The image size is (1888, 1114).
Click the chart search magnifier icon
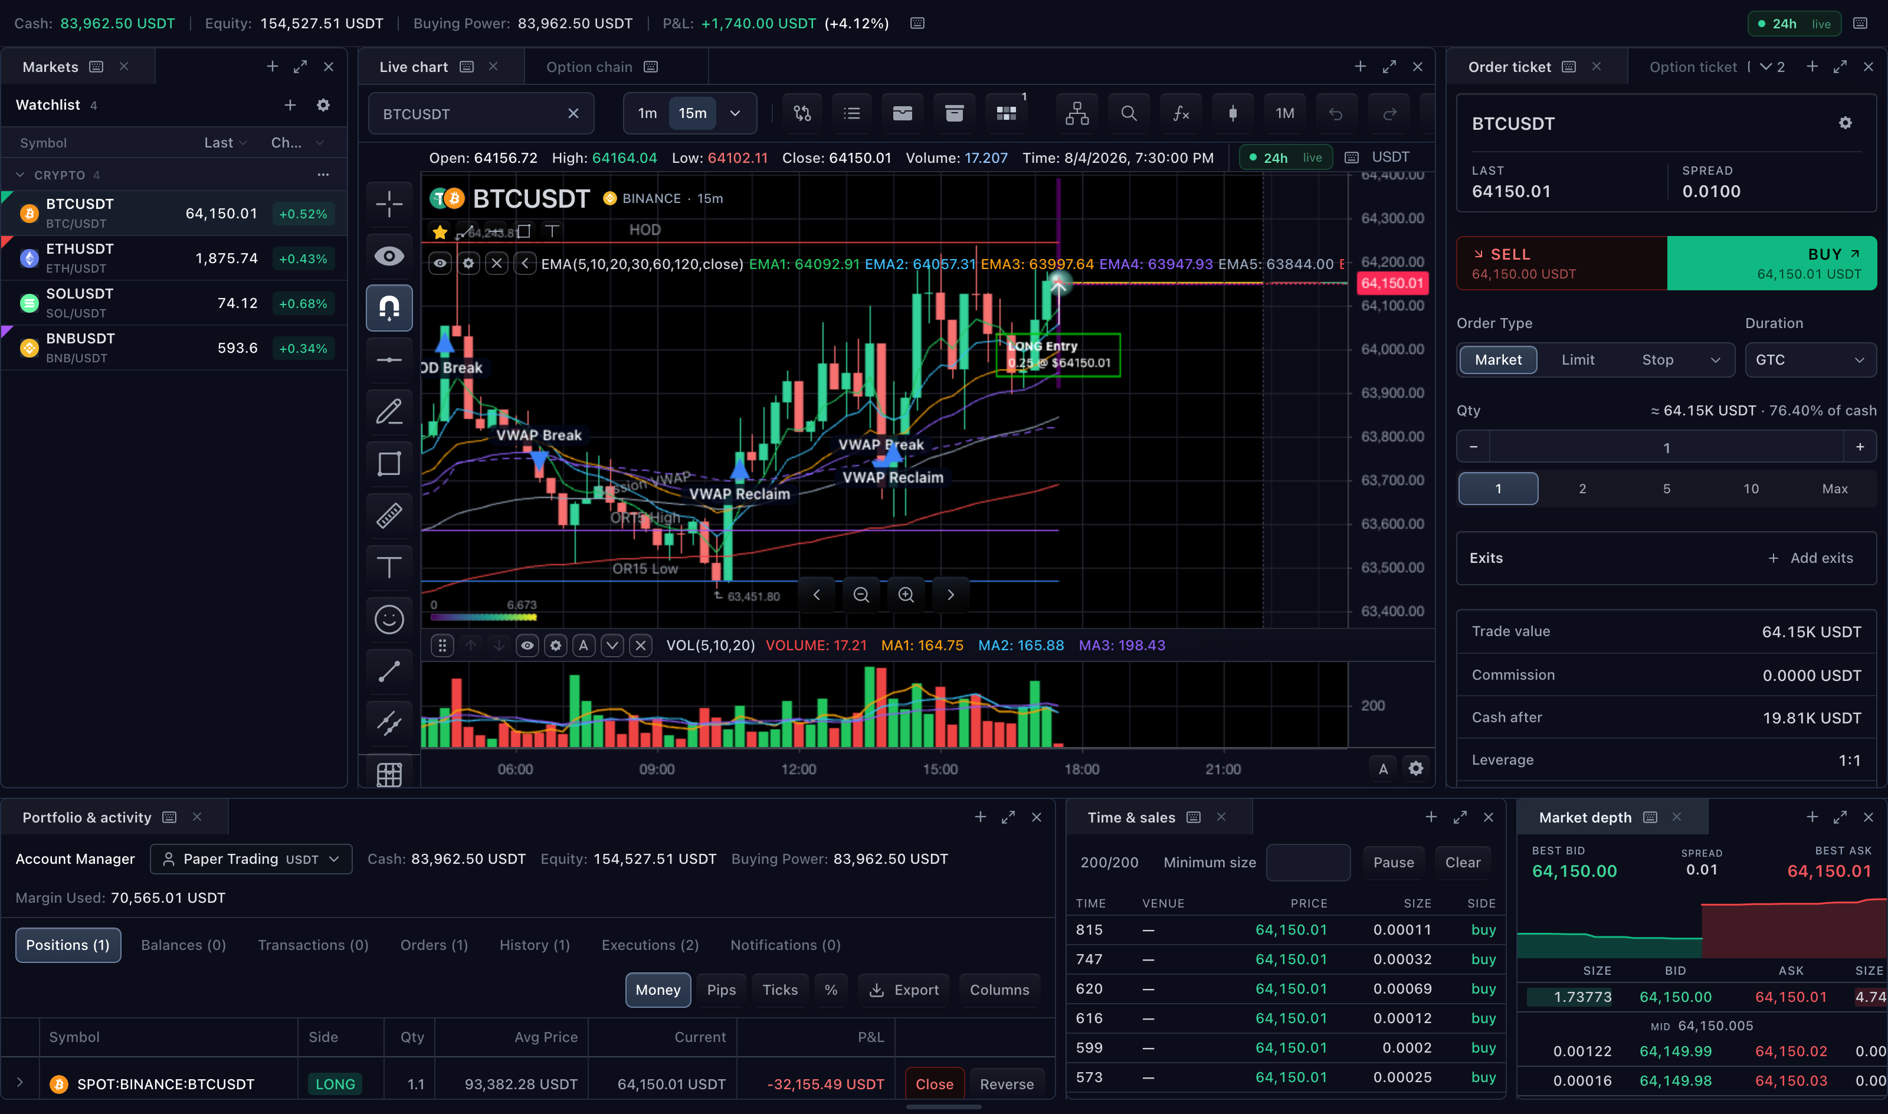[x=1129, y=113]
